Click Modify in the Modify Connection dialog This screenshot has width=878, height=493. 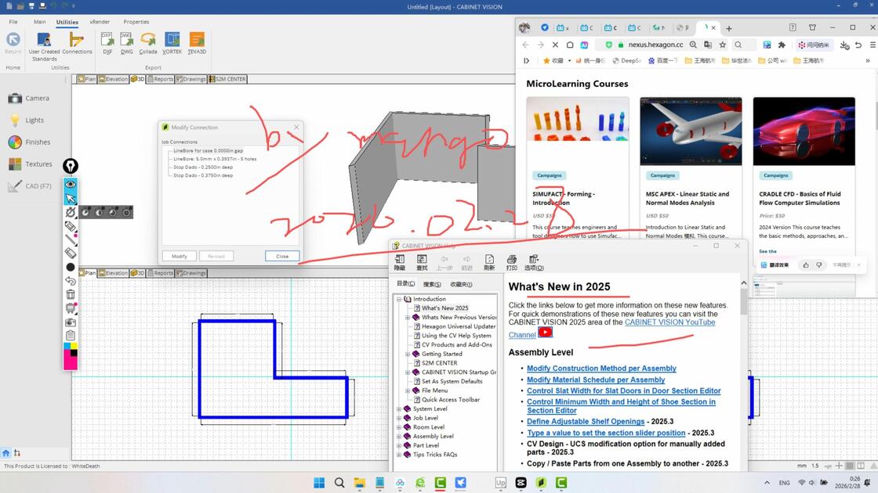180,256
